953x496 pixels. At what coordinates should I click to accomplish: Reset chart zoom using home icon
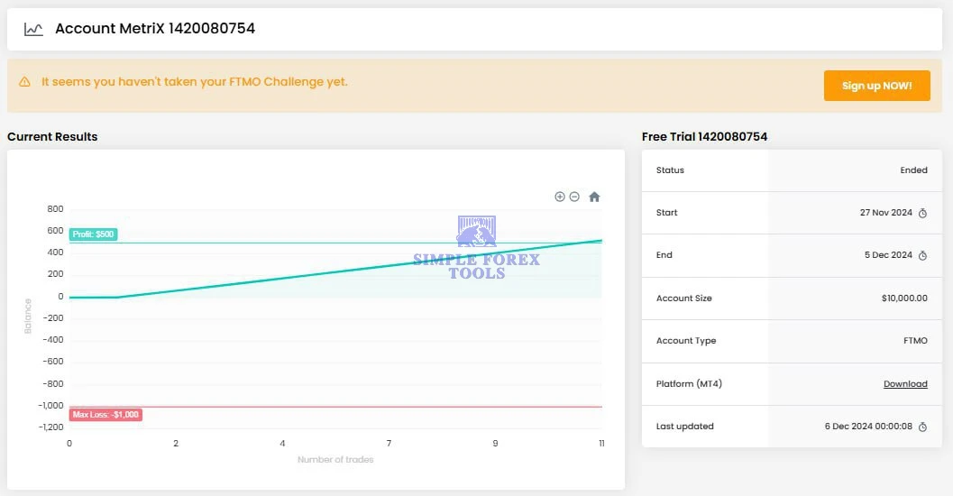[x=594, y=197]
